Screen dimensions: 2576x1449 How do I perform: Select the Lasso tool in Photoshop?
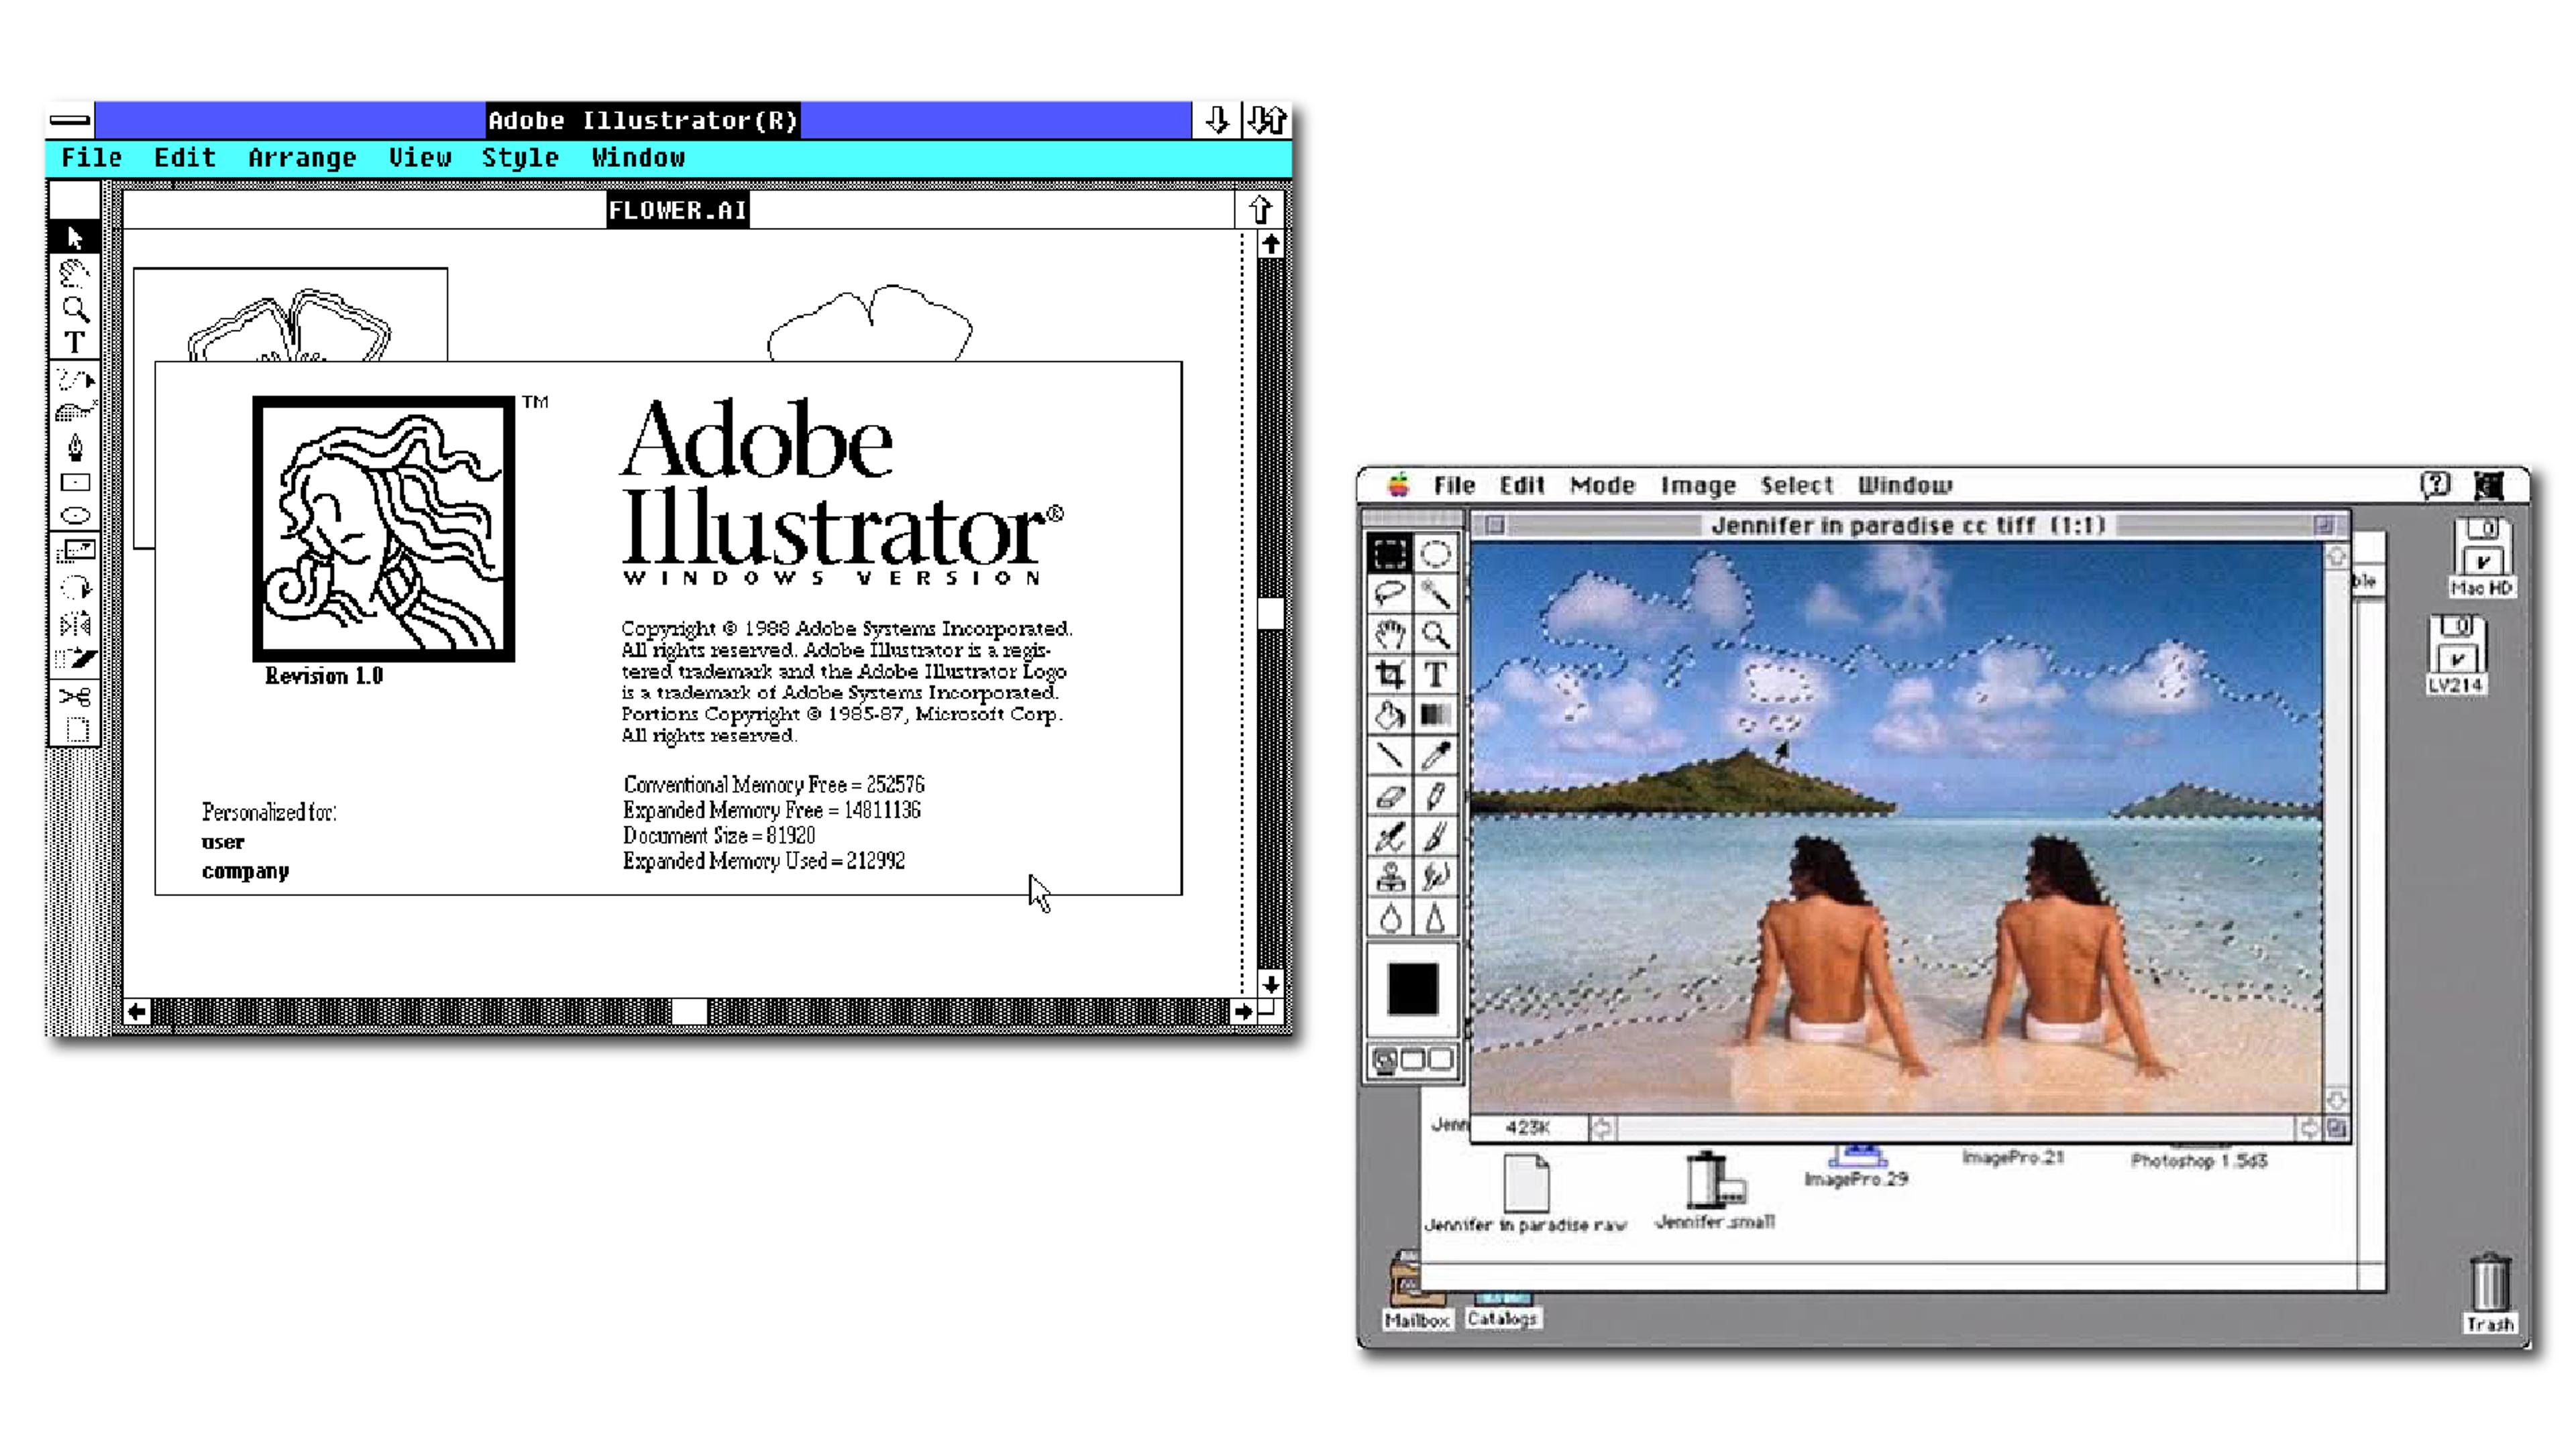coord(1390,593)
